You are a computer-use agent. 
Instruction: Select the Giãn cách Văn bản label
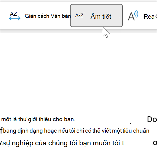48,16
